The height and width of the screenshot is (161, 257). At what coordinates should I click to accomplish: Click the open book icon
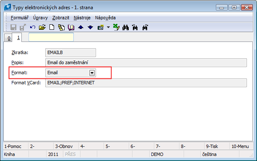[x=71, y=27]
